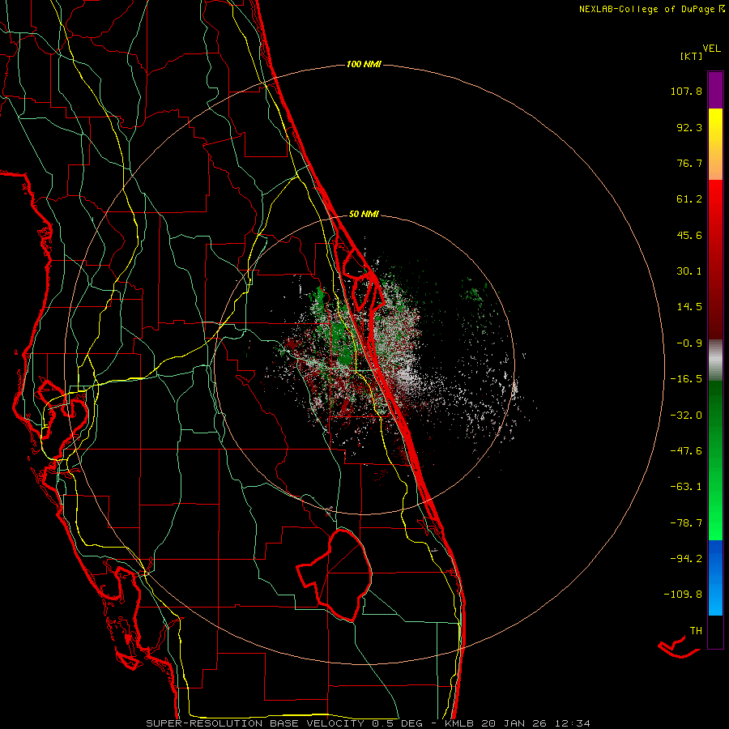Click the KMLB station identifier in caption
Viewport: 729px width, 729px height.
[460, 723]
